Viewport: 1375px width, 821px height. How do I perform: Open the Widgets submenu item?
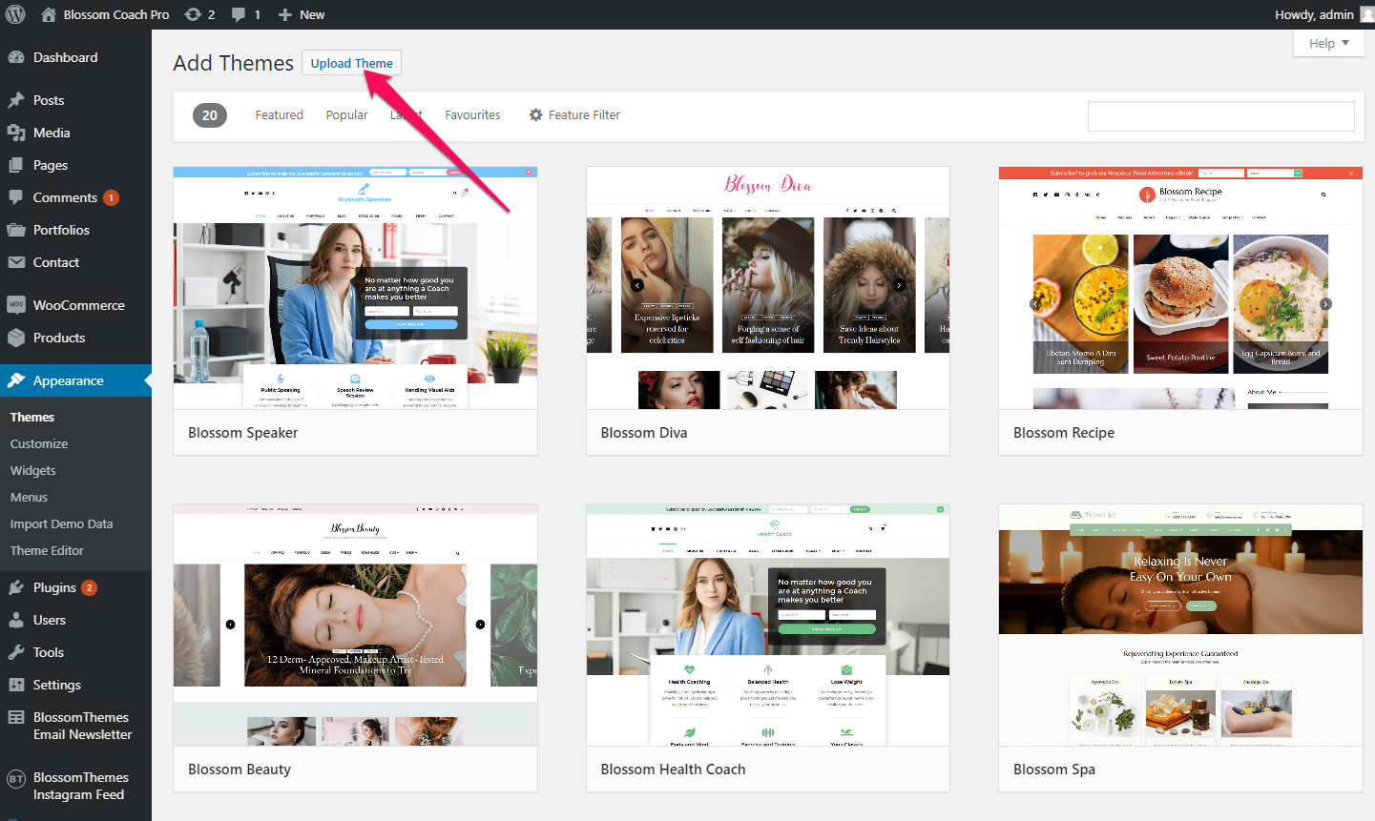pyautogui.click(x=33, y=470)
